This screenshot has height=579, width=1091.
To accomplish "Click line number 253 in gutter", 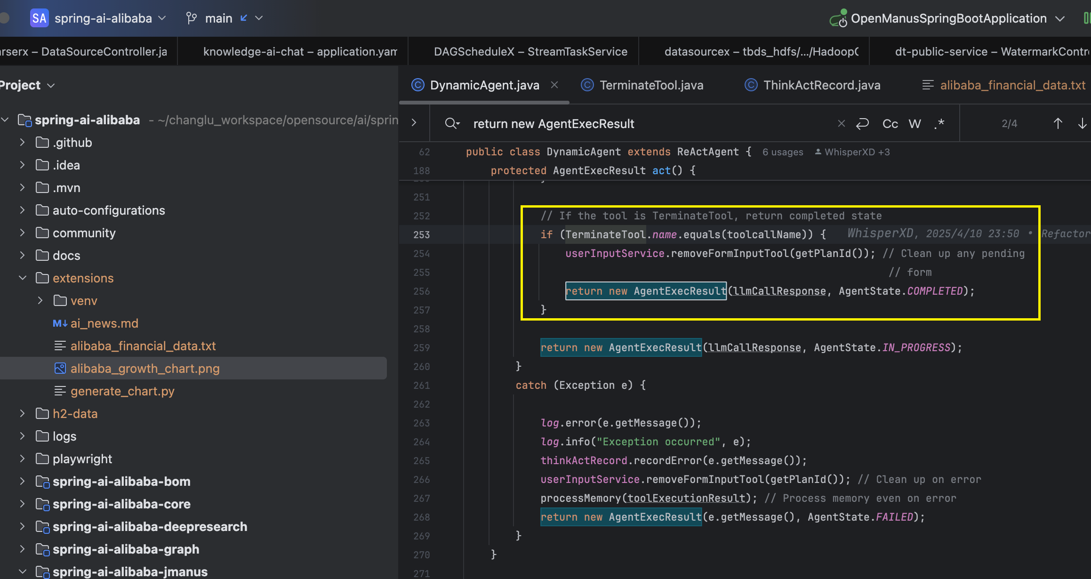I will 421,234.
